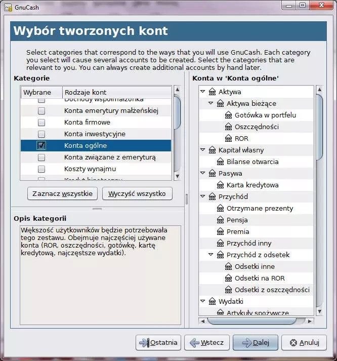Click the icon next to Odsetki inne
This screenshot has height=361, width=337.
[x=228, y=267]
